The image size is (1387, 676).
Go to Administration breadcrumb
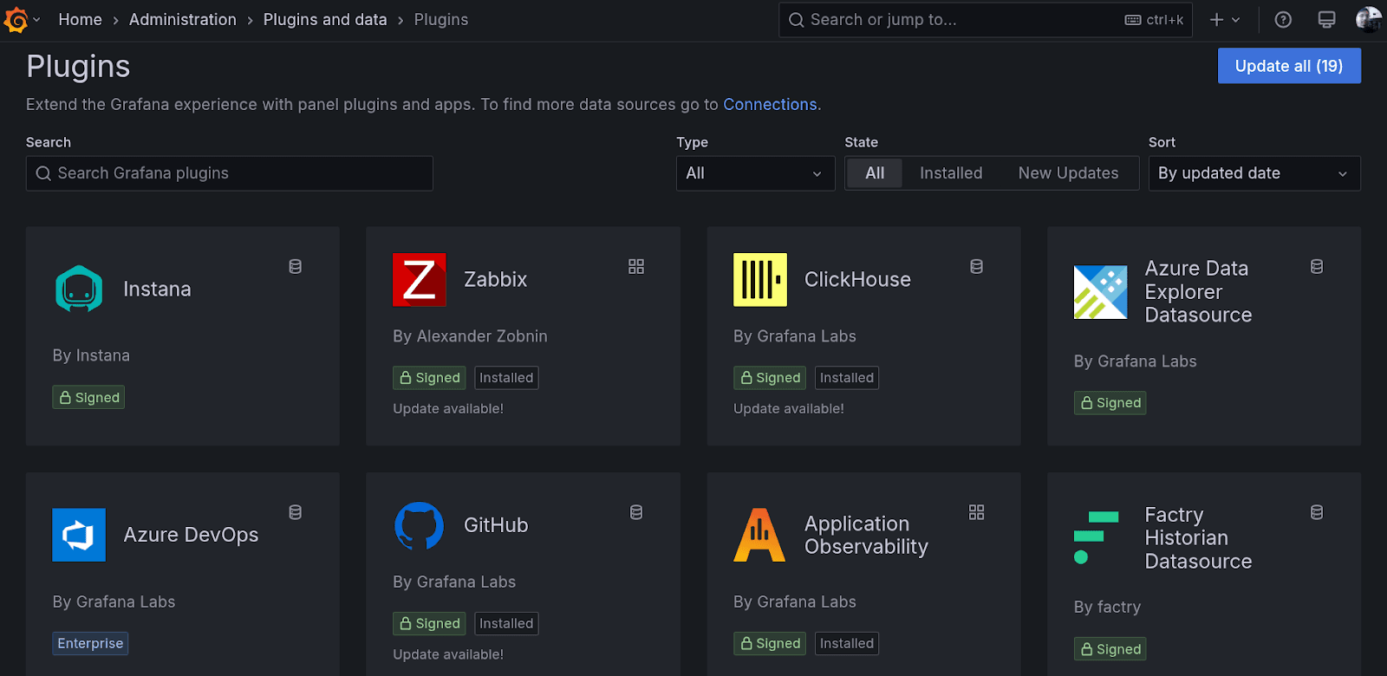pos(183,19)
